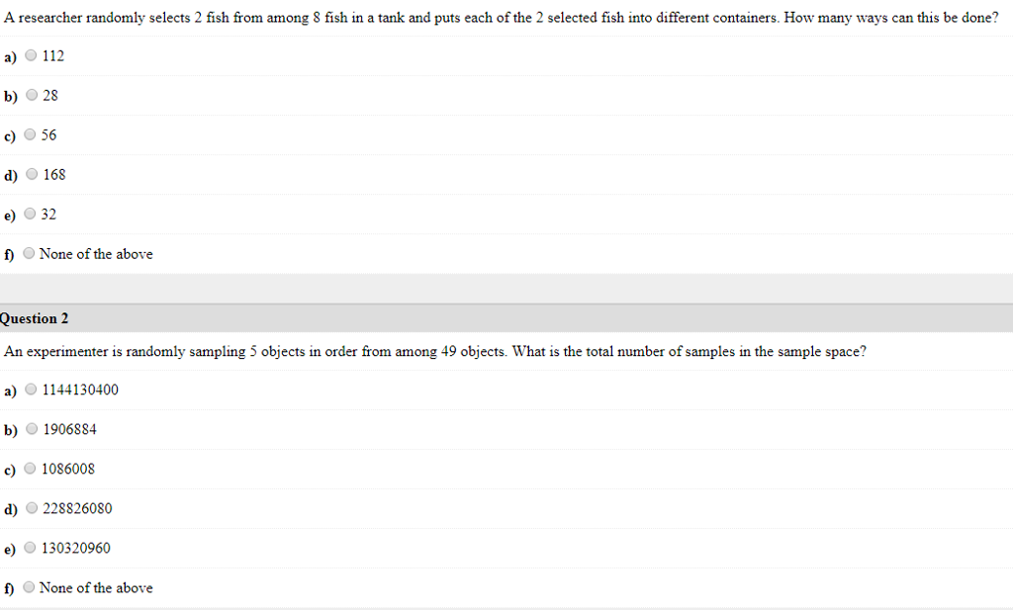Click the answer text 130320960

76,548
